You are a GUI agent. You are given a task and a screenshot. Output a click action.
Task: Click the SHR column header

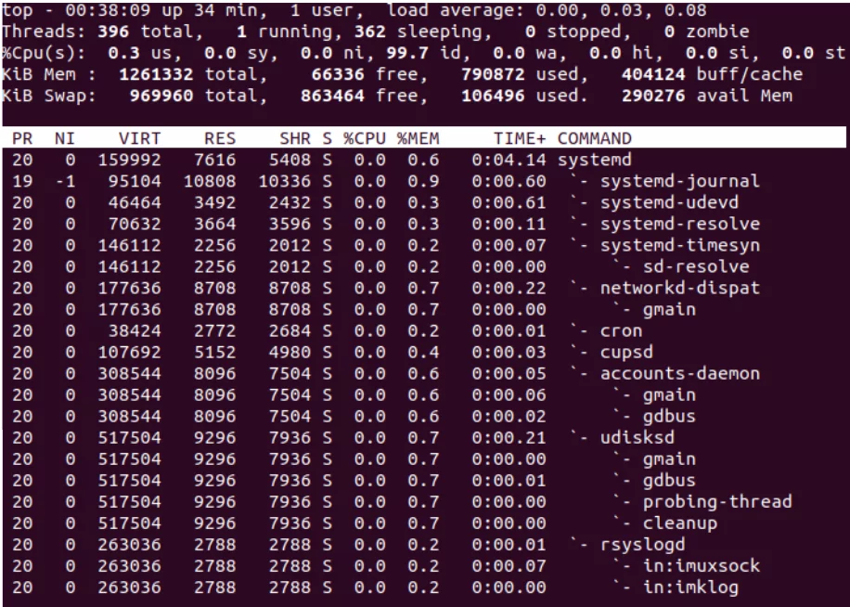295,138
